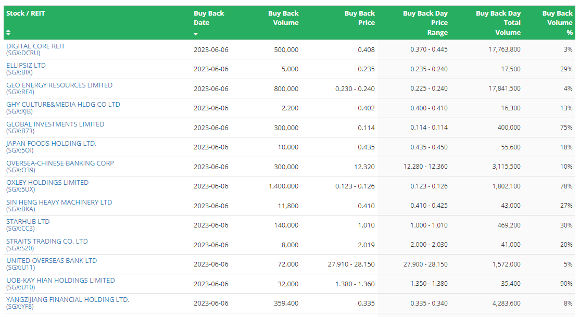The image size is (580, 317).
Task: Select OCBC price range 12.280 - 12.360
Action: click(425, 167)
